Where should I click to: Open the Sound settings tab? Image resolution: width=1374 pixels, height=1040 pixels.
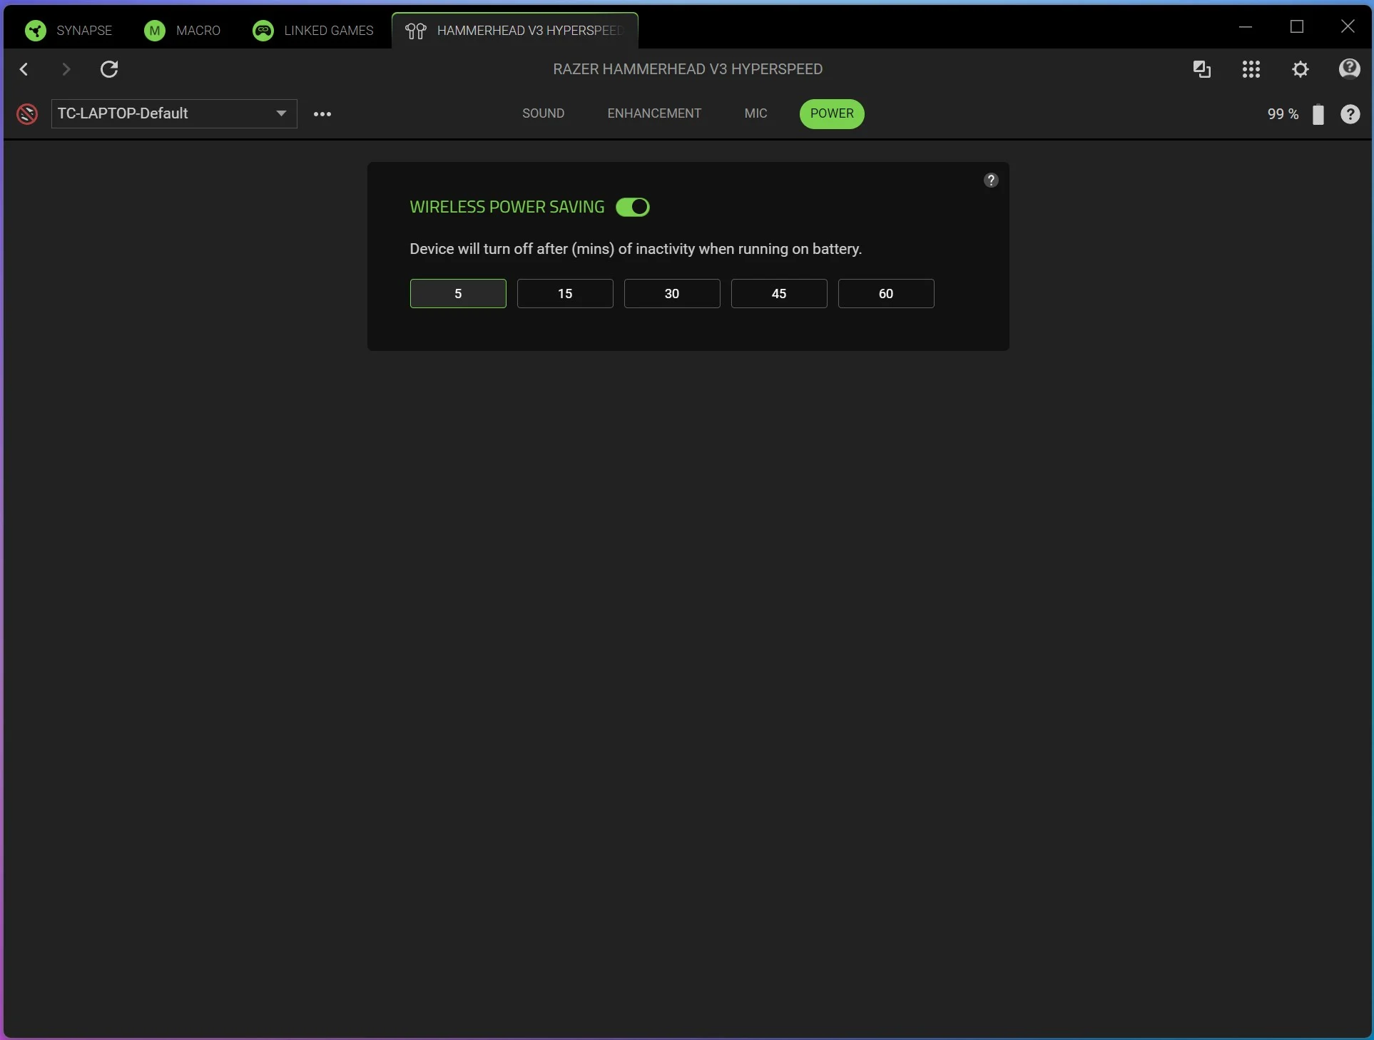(x=544, y=113)
